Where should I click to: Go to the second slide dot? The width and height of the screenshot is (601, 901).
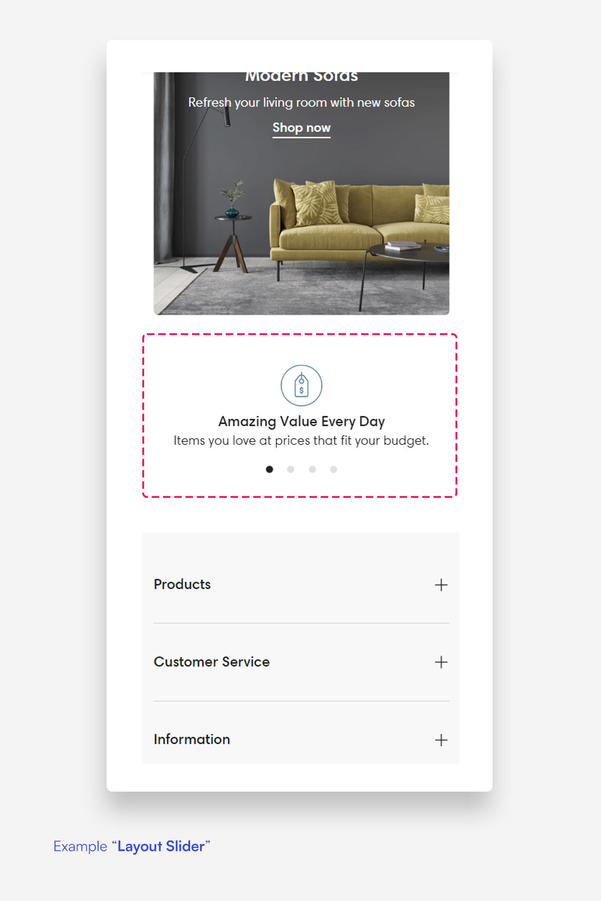(291, 469)
